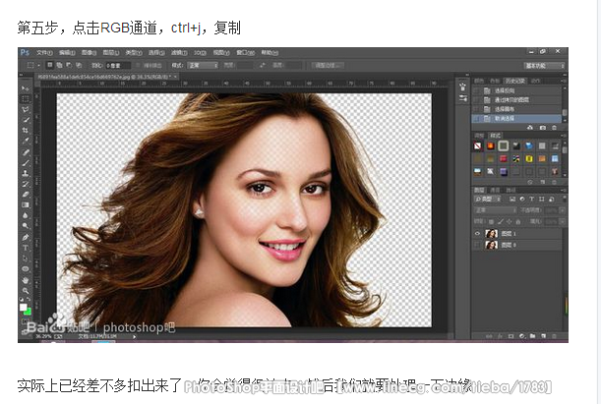Click swap width and height icon
This screenshot has height=404, width=601.
[x=263, y=66]
